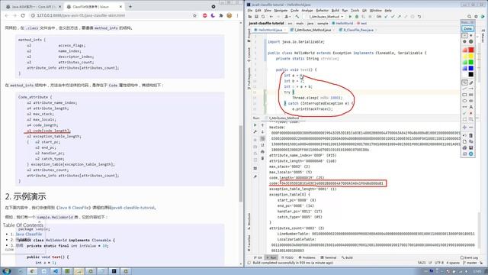Select the filled rectangle tool
Image resolution: width=488 pixels, height=275 pixels.
(x=471, y=95)
